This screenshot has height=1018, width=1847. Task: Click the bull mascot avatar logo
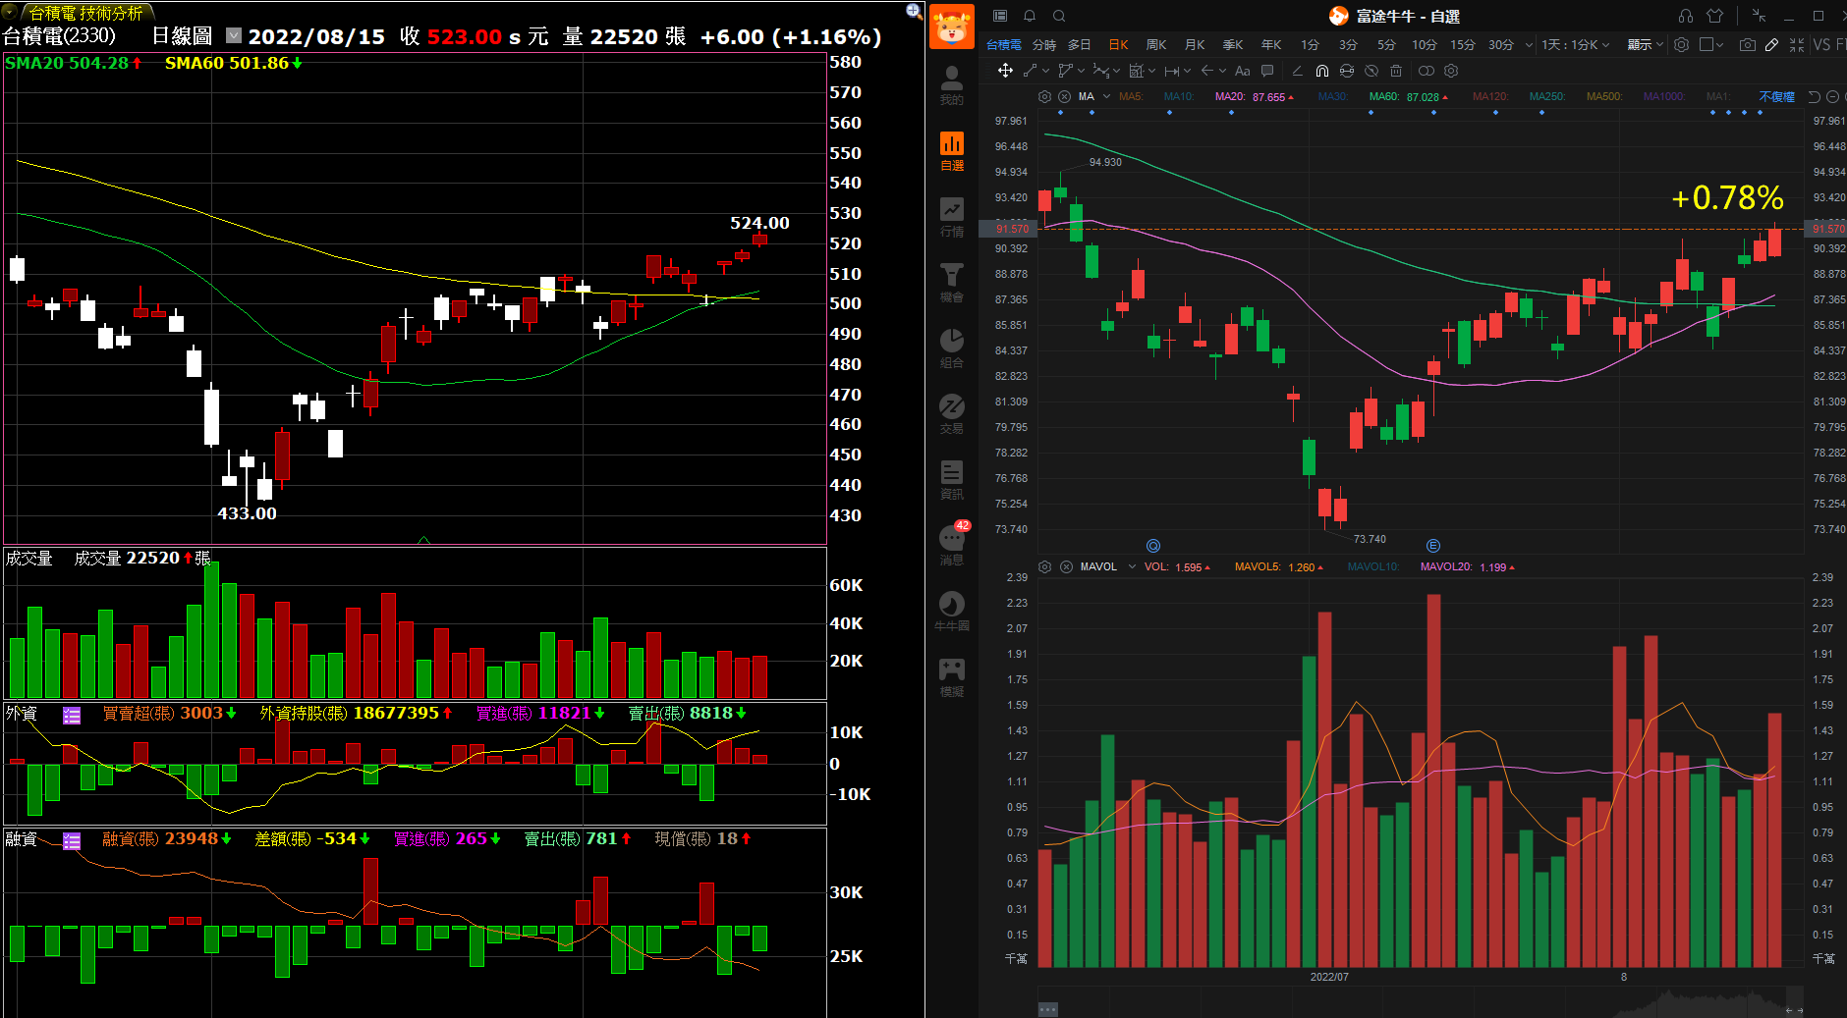pyautogui.click(x=951, y=27)
